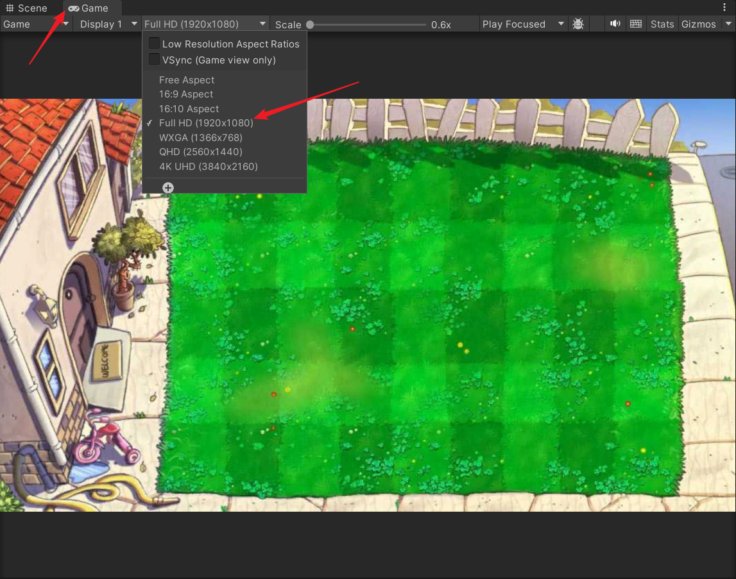Open the Display 1 dropdown
736x579 pixels.
point(108,24)
